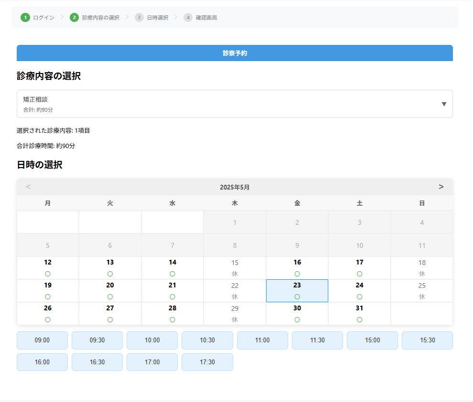The image size is (473, 402).
Task: Select the 診察予約 blue tab header
Action: pyautogui.click(x=235, y=53)
